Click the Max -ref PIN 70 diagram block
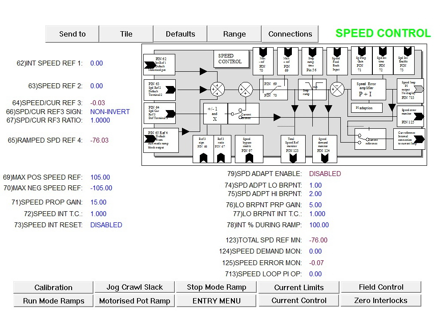440x336 pixels. (263, 61)
